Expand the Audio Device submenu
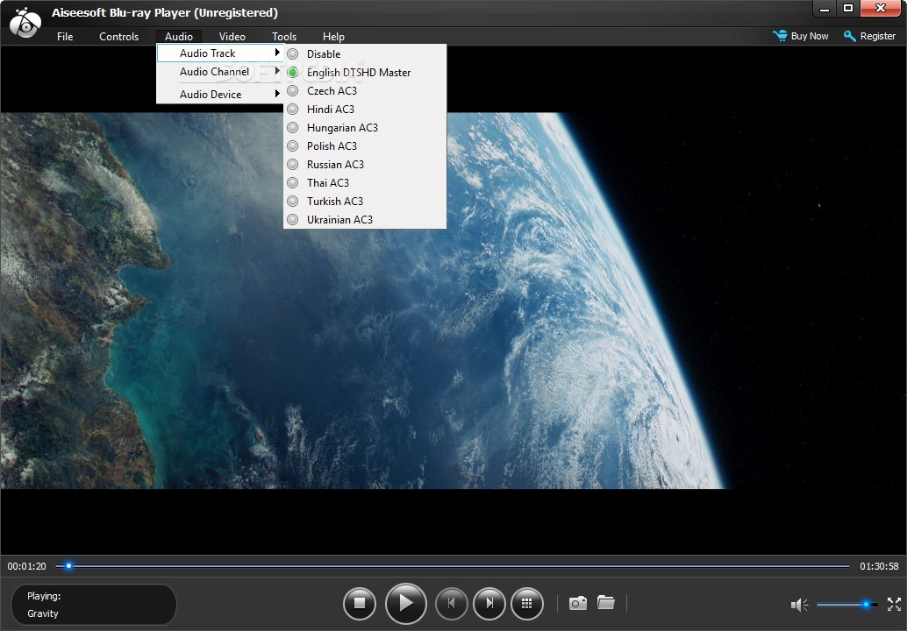Viewport: 907px width, 631px height. tap(220, 94)
